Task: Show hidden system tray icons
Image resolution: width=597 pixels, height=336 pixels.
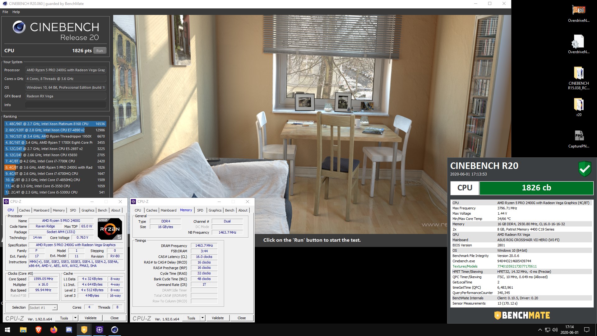Action: coord(540,330)
